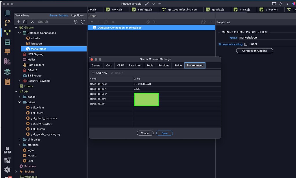
Task: Open the Routing signpost icon in sidebar
Action: click(x=7, y=52)
